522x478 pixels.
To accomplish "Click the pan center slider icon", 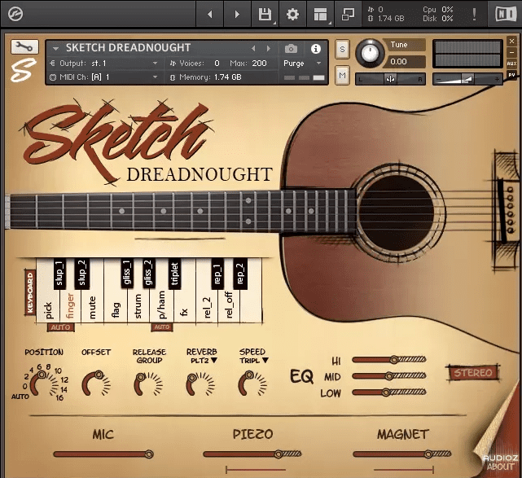I will 390,79.
